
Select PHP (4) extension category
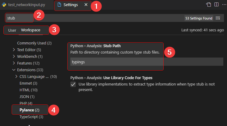click(x=26, y=103)
